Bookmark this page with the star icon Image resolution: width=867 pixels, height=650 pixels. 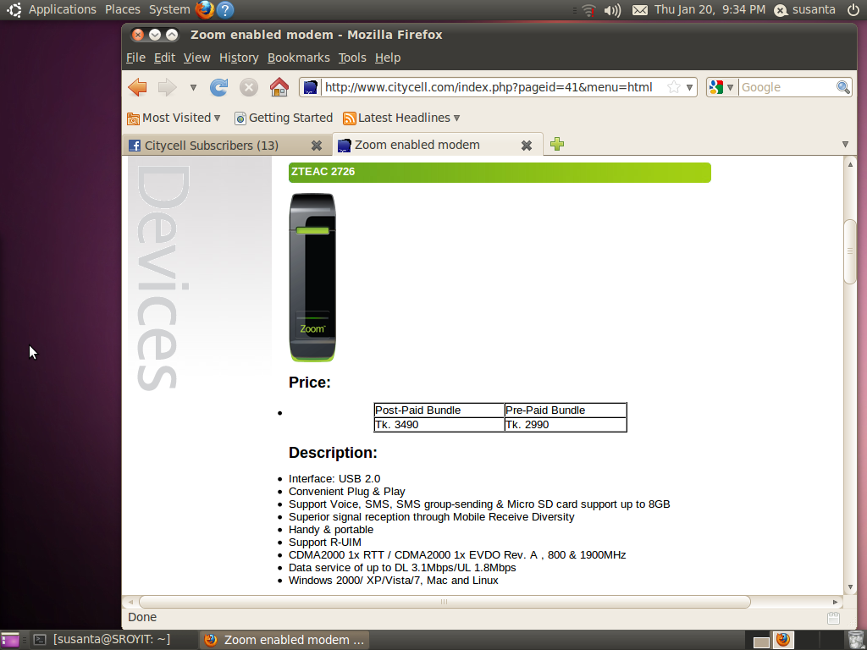pyautogui.click(x=673, y=87)
